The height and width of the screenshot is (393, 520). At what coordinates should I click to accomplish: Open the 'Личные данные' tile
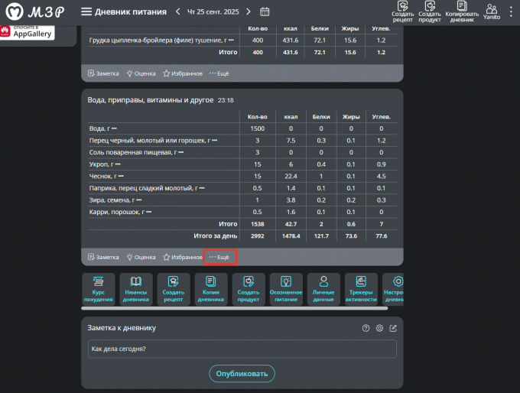point(323,290)
